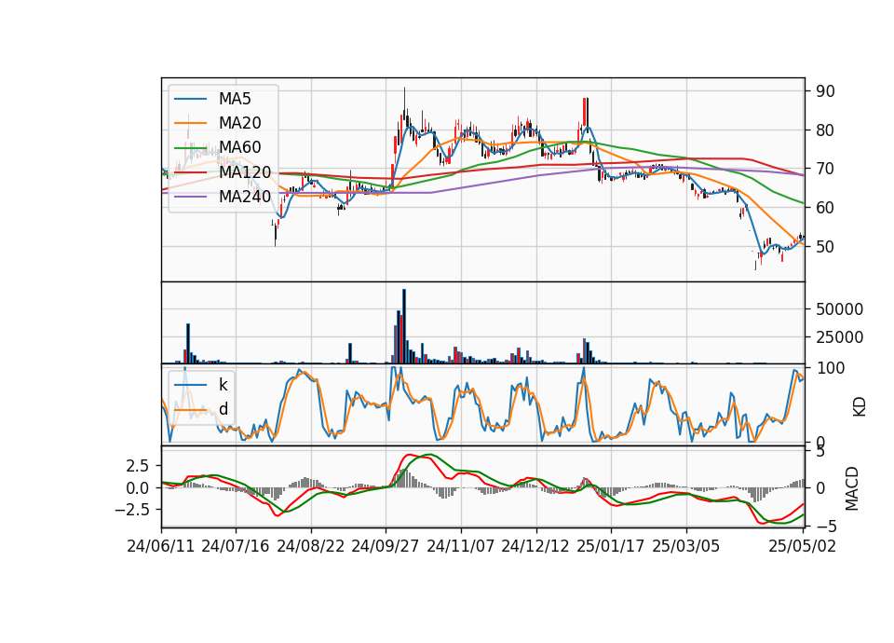Click the 50 price axis label
The height and width of the screenshot is (643, 894).
825,247
